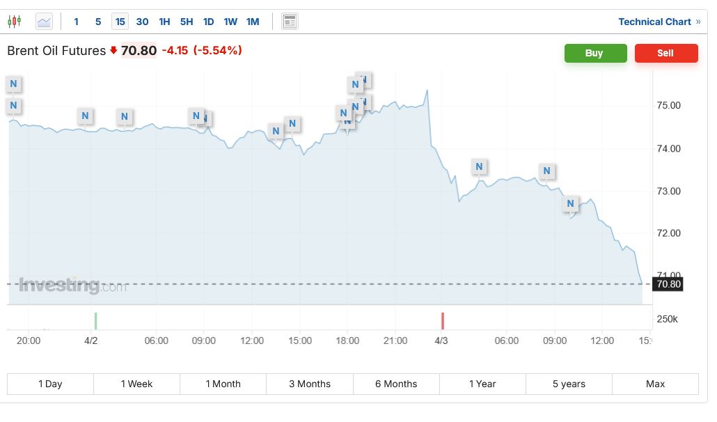Click the news marker above 4/2 label

[x=85, y=116]
